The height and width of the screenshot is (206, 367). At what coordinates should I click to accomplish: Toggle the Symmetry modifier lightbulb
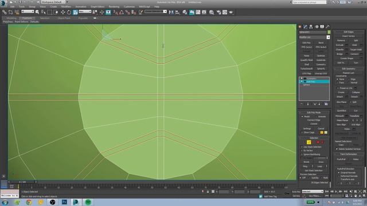tap(302, 78)
